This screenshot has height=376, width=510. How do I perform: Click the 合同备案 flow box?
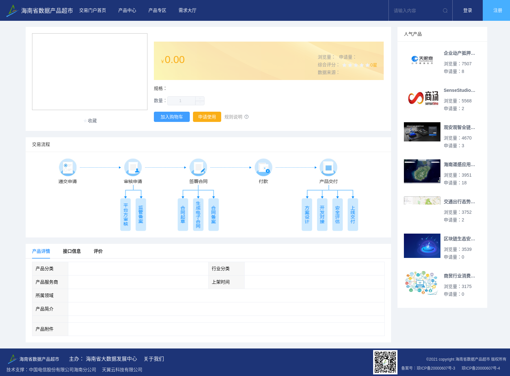click(213, 214)
